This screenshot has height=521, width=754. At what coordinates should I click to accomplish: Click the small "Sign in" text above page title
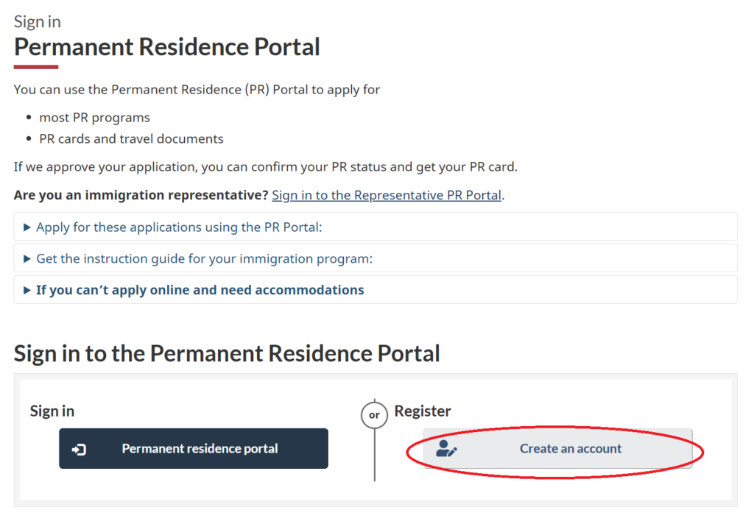(38, 21)
